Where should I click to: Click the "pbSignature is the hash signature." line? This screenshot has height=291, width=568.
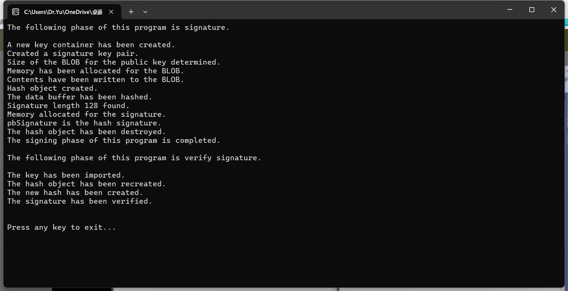(x=84, y=123)
